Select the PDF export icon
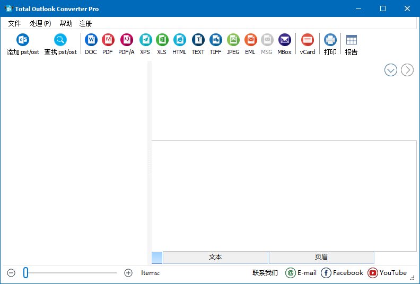 coord(108,40)
